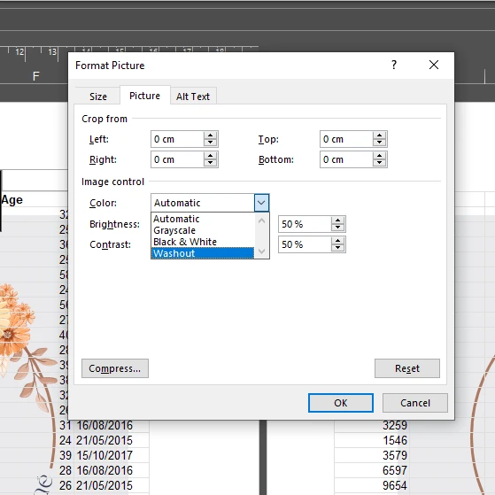Increase the Right crop value
Image resolution: width=495 pixels, height=495 pixels.
210,156
